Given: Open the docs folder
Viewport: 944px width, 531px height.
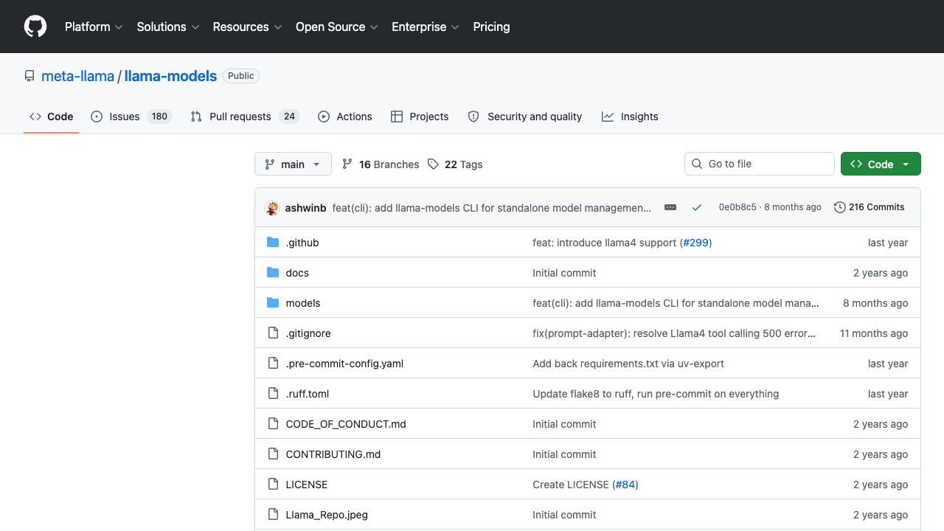Looking at the screenshot, I should [297, 273].
